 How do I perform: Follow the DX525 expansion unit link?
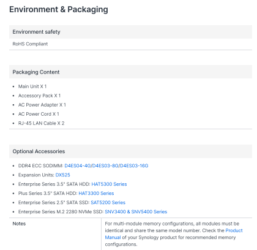pyautogui.click(x=63, y=175)
